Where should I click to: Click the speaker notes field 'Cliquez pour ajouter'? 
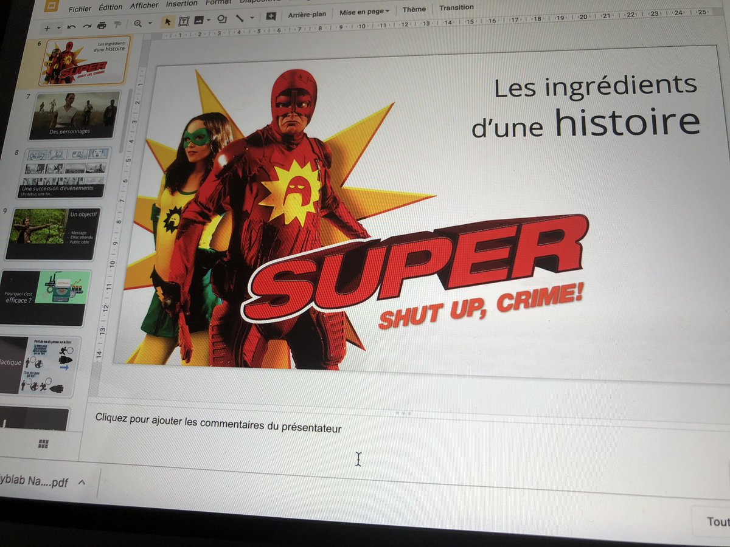(218, 423)
